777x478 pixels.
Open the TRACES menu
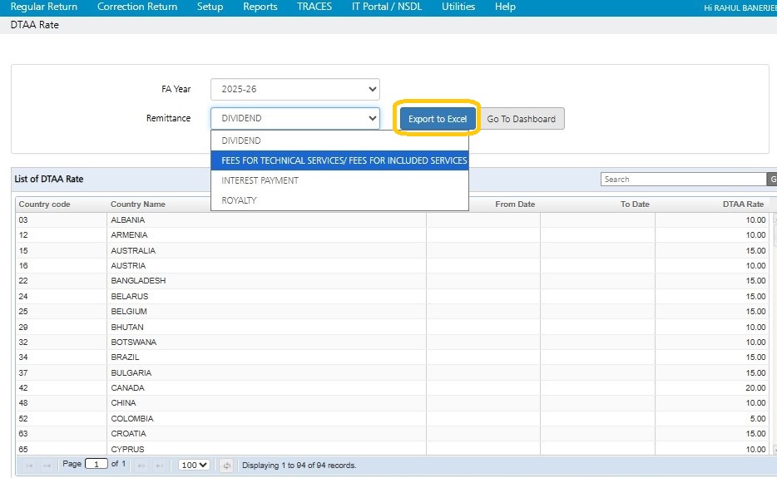[x=314, y=7]
